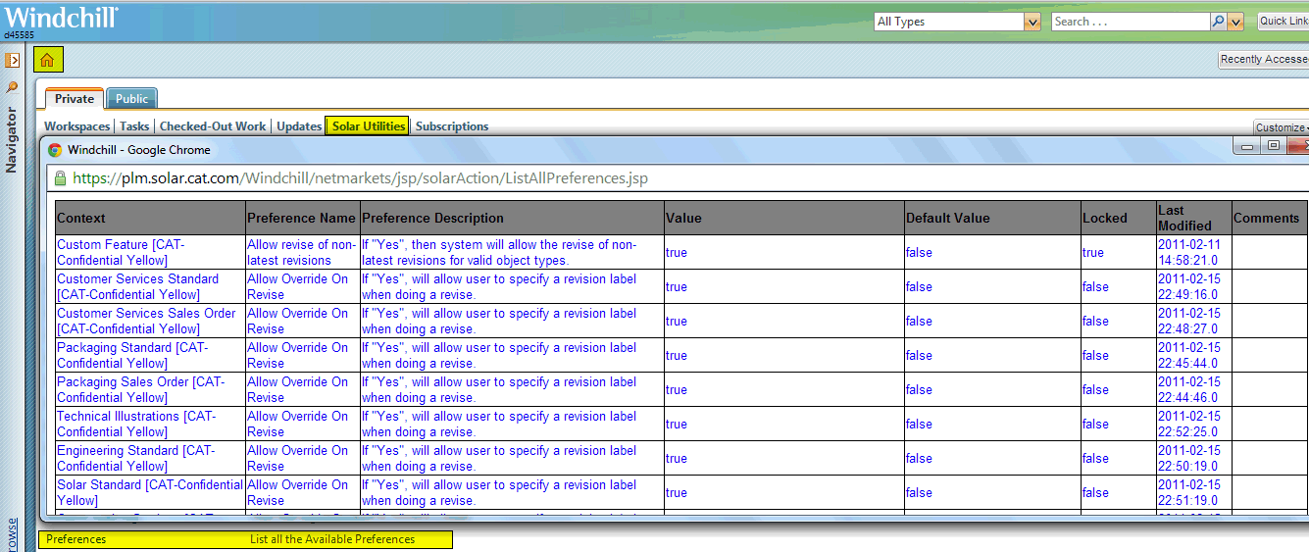Click the search magnifier icon in the header

tap(1218, 22)
